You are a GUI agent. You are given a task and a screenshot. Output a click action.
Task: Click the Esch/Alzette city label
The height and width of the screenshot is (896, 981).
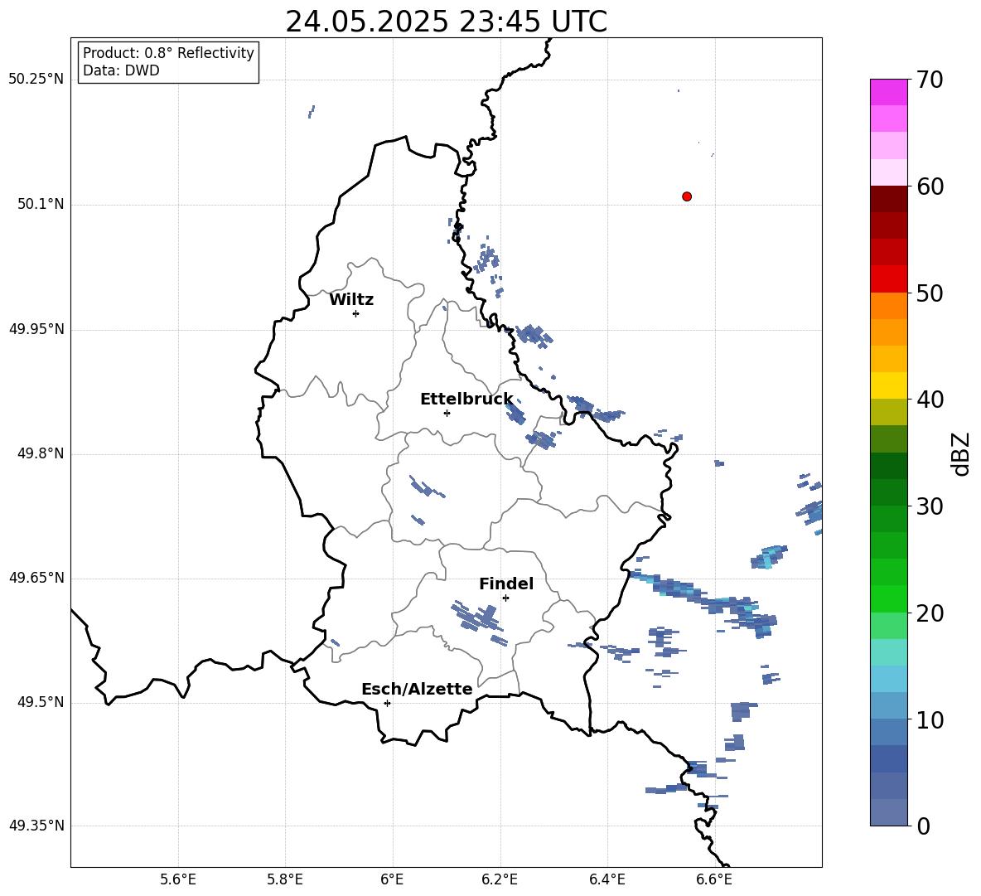pos(417,689)
